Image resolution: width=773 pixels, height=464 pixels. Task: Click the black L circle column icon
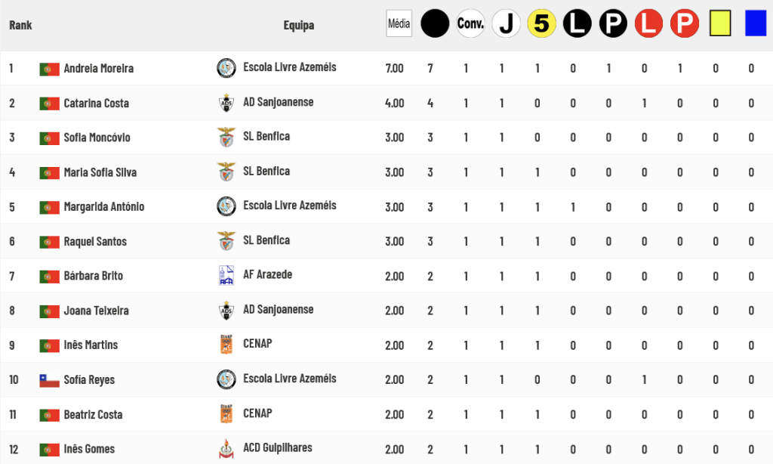[577, 23]
